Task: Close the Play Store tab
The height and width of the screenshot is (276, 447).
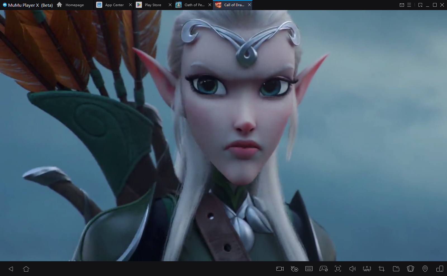Action: click(x=170, y=5)
